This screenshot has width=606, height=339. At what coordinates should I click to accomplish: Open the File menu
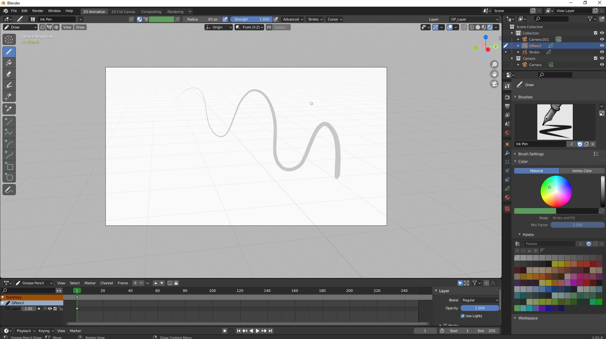click(14, 11)
